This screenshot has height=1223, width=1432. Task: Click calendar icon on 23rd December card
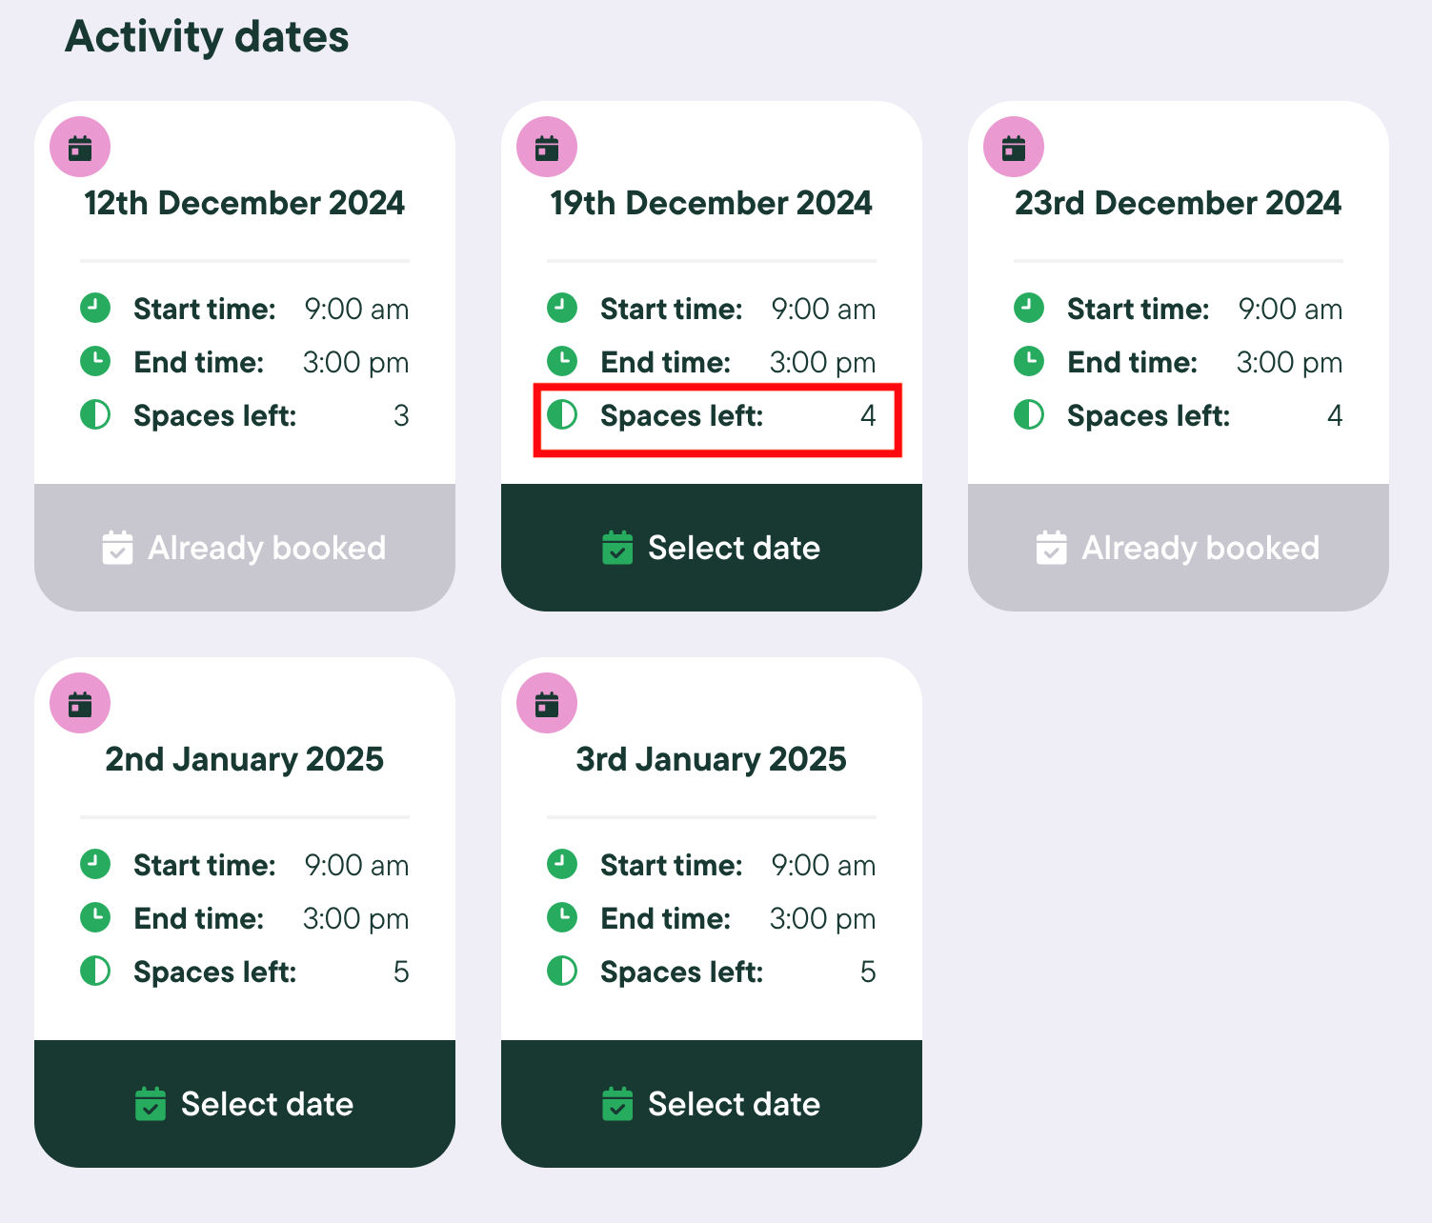(x=1014, y=148)
